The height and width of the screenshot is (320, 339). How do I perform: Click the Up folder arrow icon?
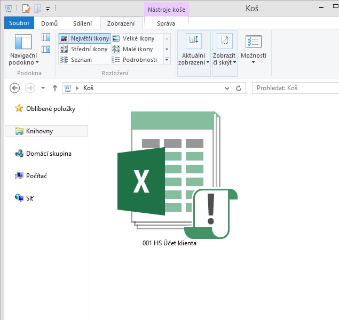[x=54, y=88]
